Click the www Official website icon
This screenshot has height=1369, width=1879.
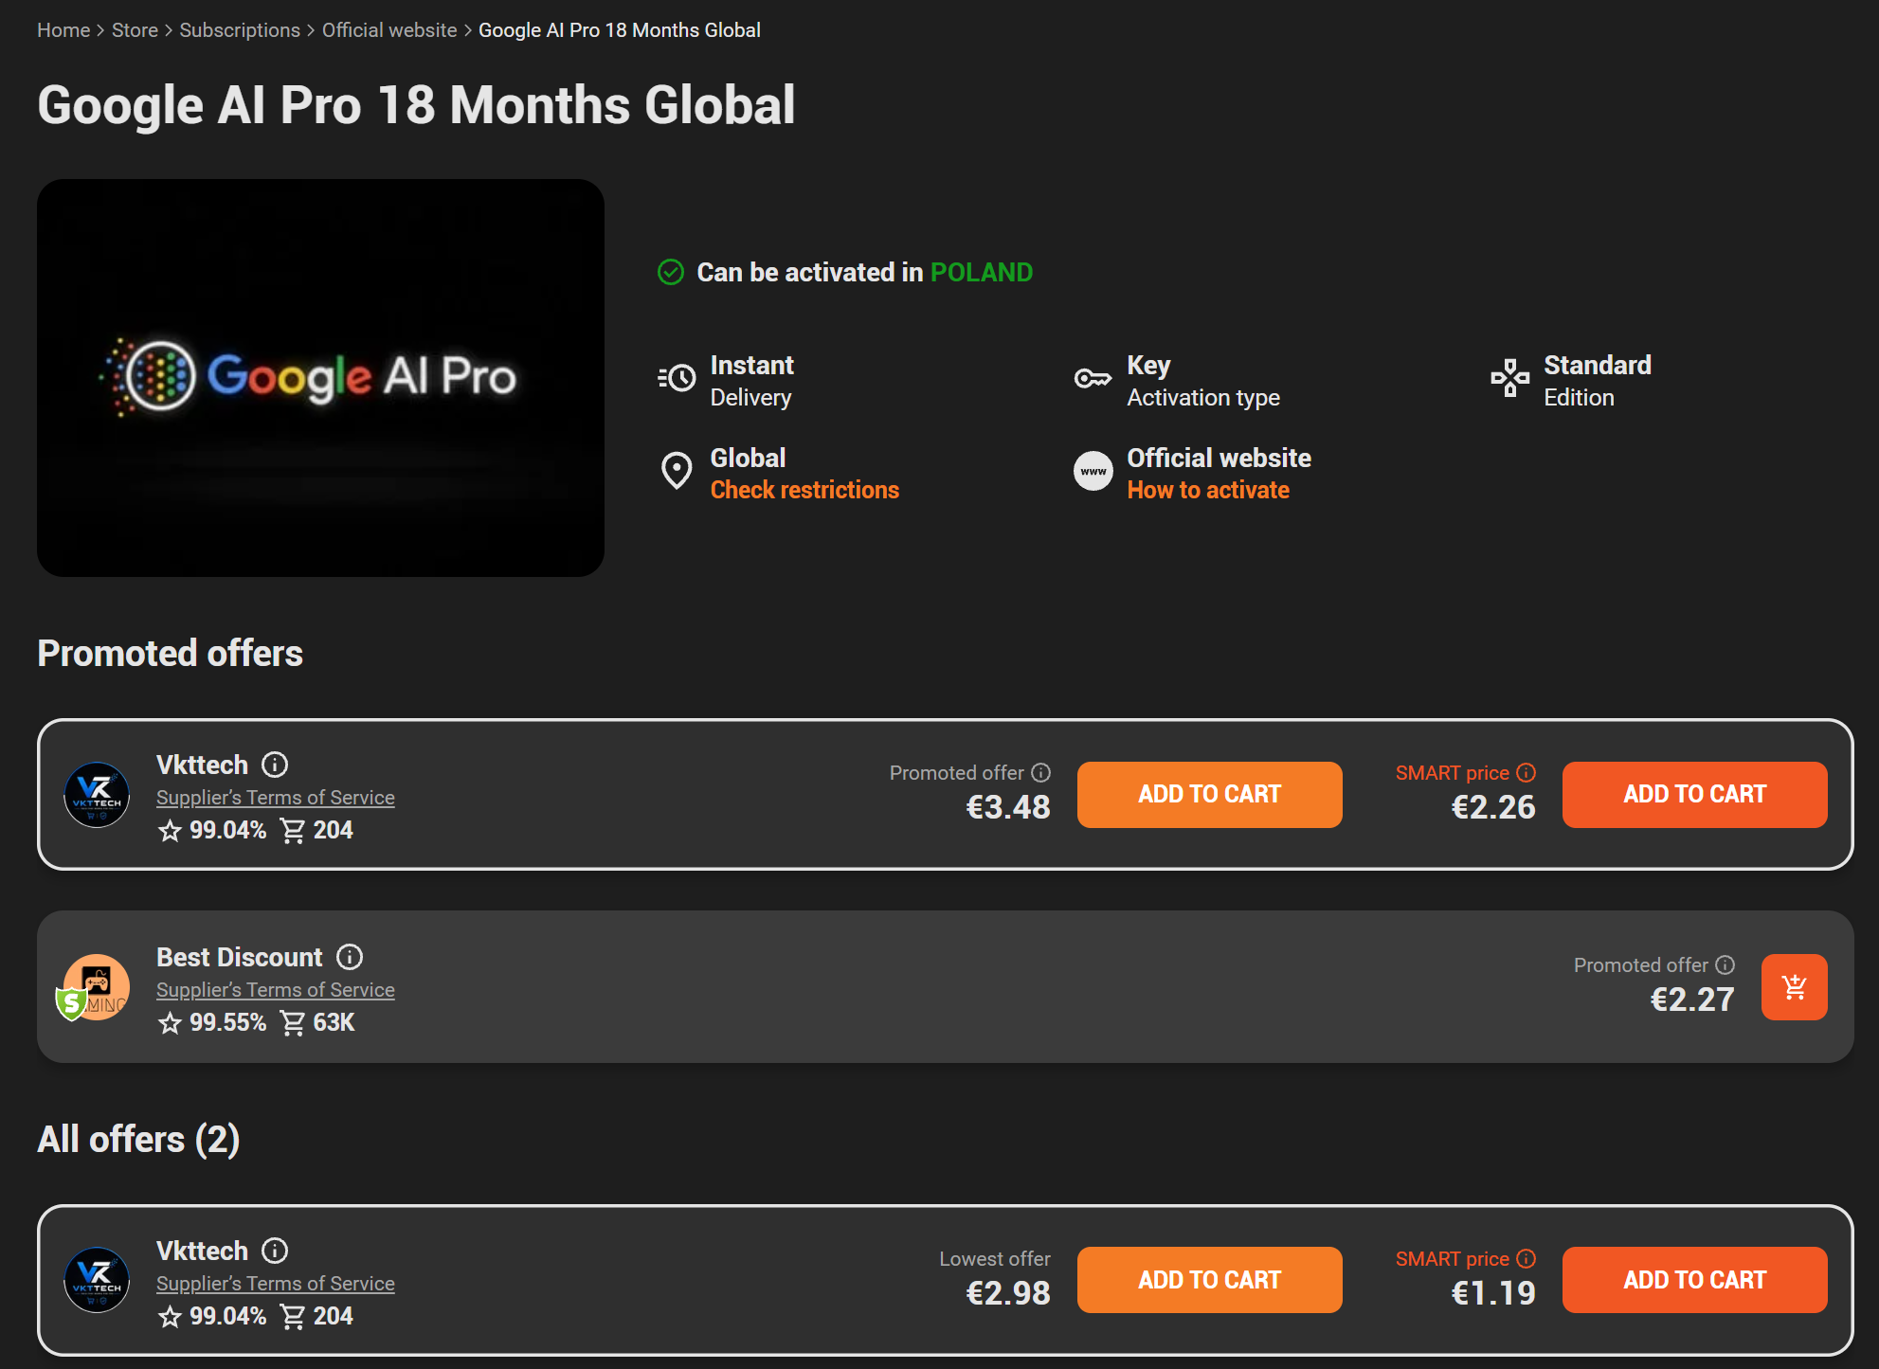(x=1093, y=471)
